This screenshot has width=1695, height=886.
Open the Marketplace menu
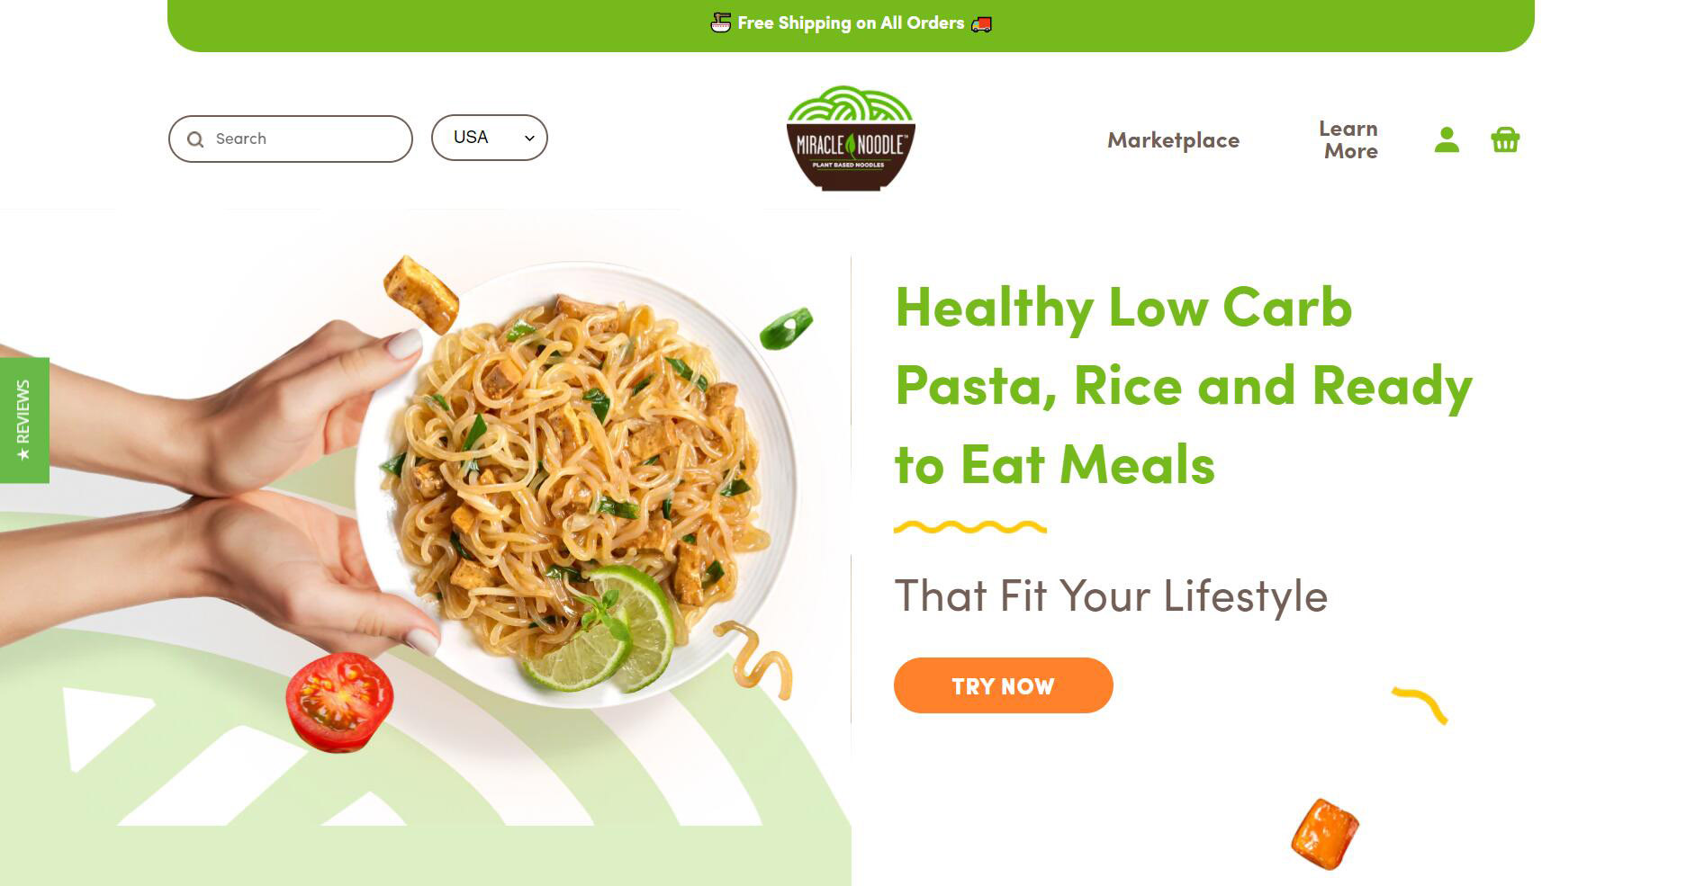[1173, 140]
